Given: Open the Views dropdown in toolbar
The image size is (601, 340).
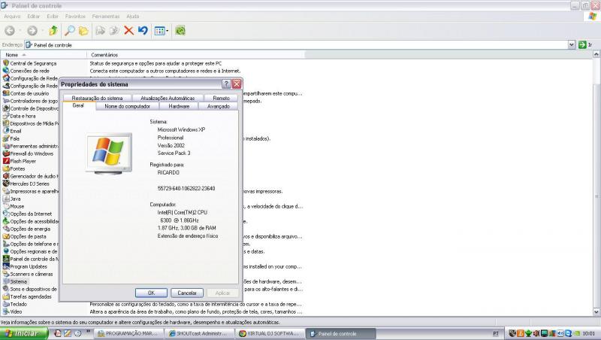Looking at the screenshot, I should pos(162,31).
